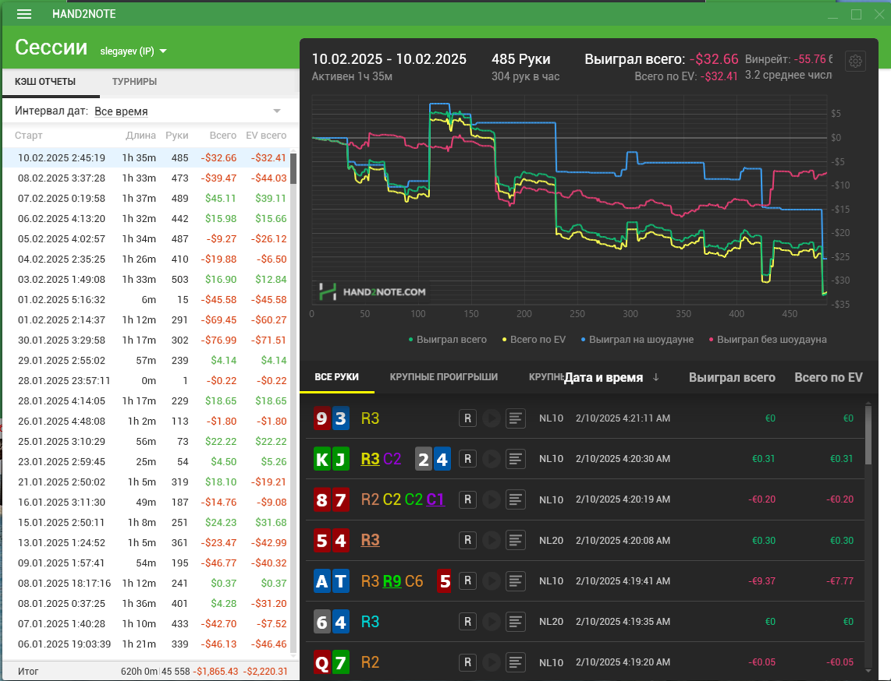Play the 5 4 hand replay

491,540
